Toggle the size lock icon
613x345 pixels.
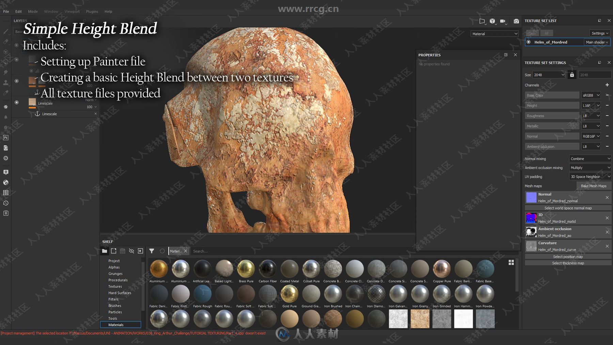coord(572,75)
